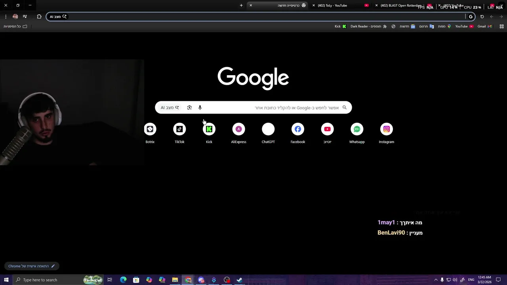The height and width of the screenshot is (285, 507).
Task: Open Microsoft Edge from taskbar
Action: (x=123, y=280)
